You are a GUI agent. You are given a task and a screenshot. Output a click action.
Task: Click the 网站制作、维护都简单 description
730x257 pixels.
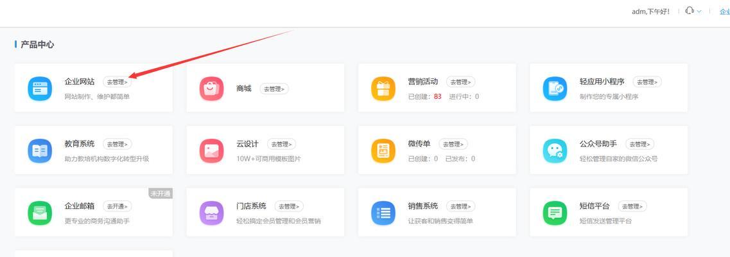click(98, 97)
